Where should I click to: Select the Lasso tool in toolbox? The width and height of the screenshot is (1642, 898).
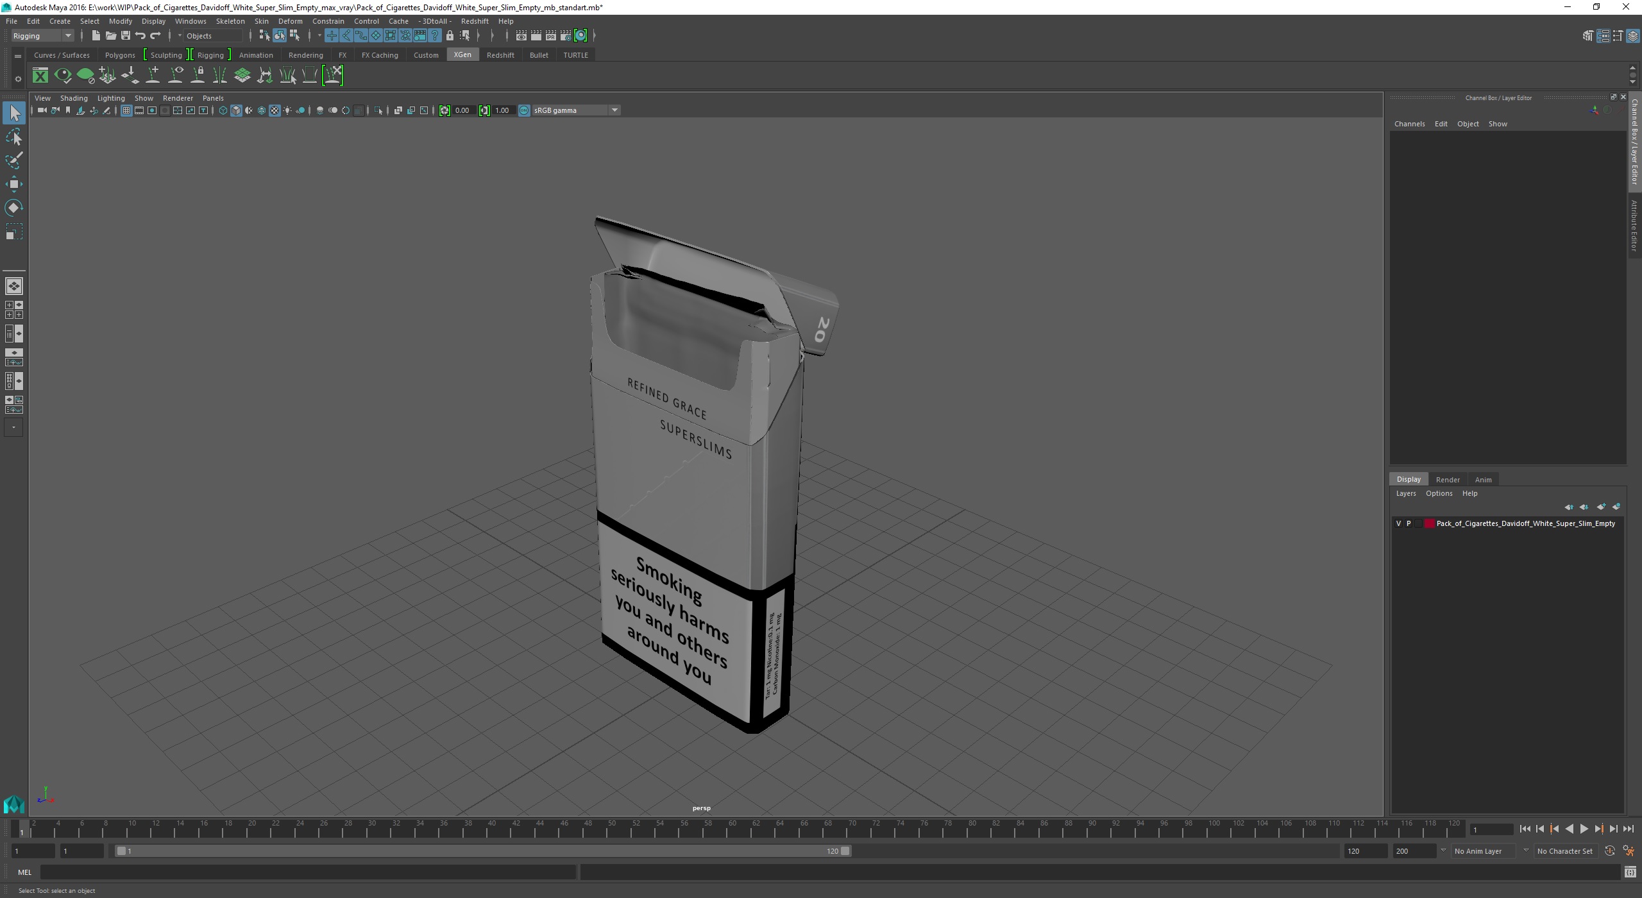tap(13, 137)
